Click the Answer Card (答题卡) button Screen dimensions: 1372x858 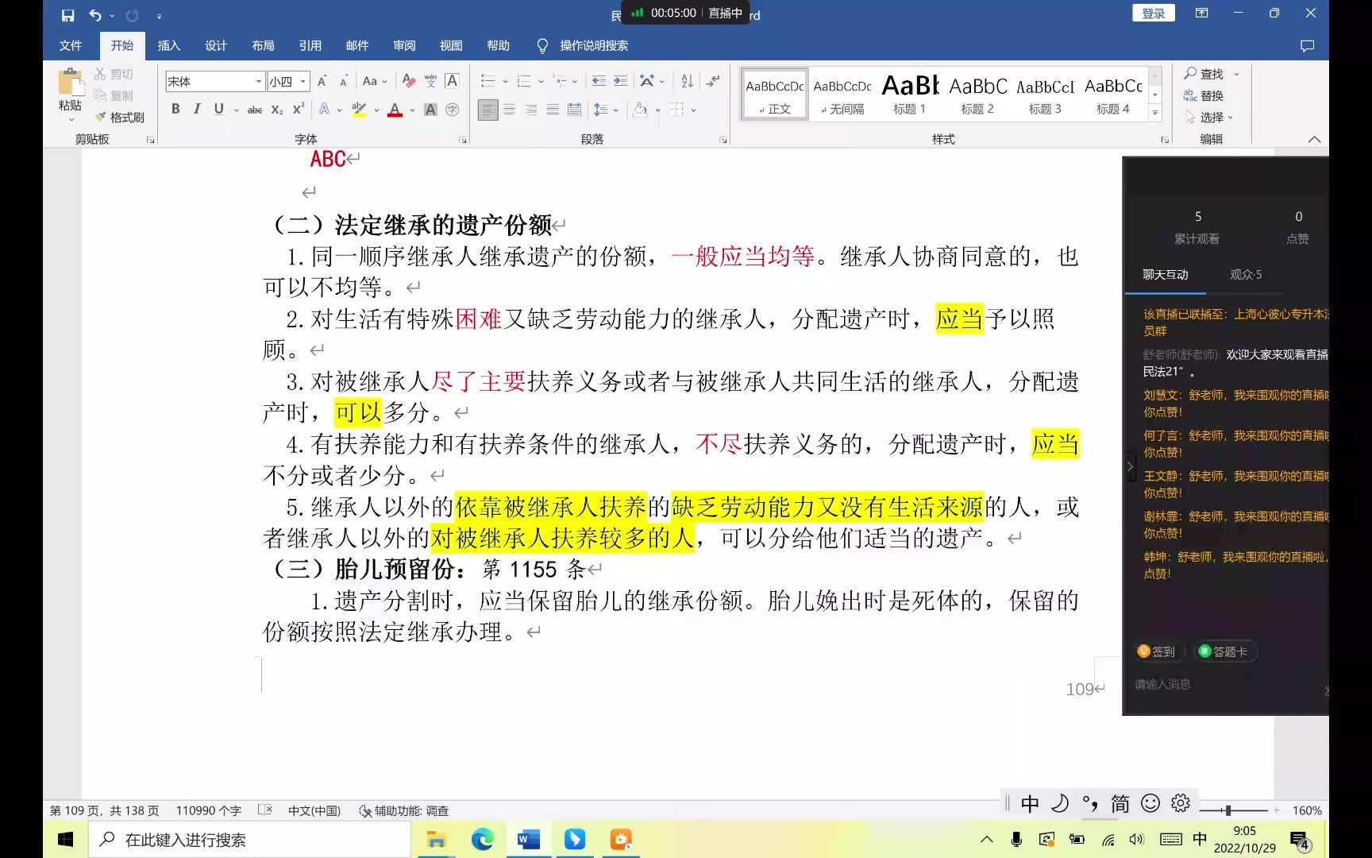pos(1224,651)
